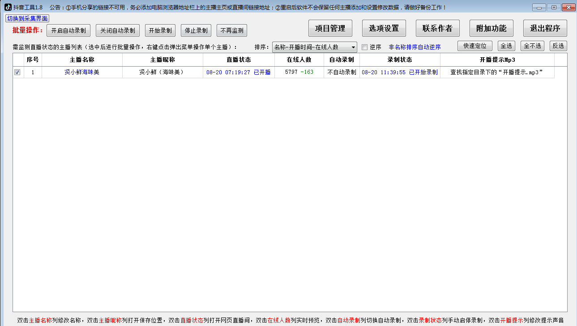Image resolution: width=577 pixels, height=326 pixels.
Task: Click 全不选 deselect all button
Action: click(532, 46)
